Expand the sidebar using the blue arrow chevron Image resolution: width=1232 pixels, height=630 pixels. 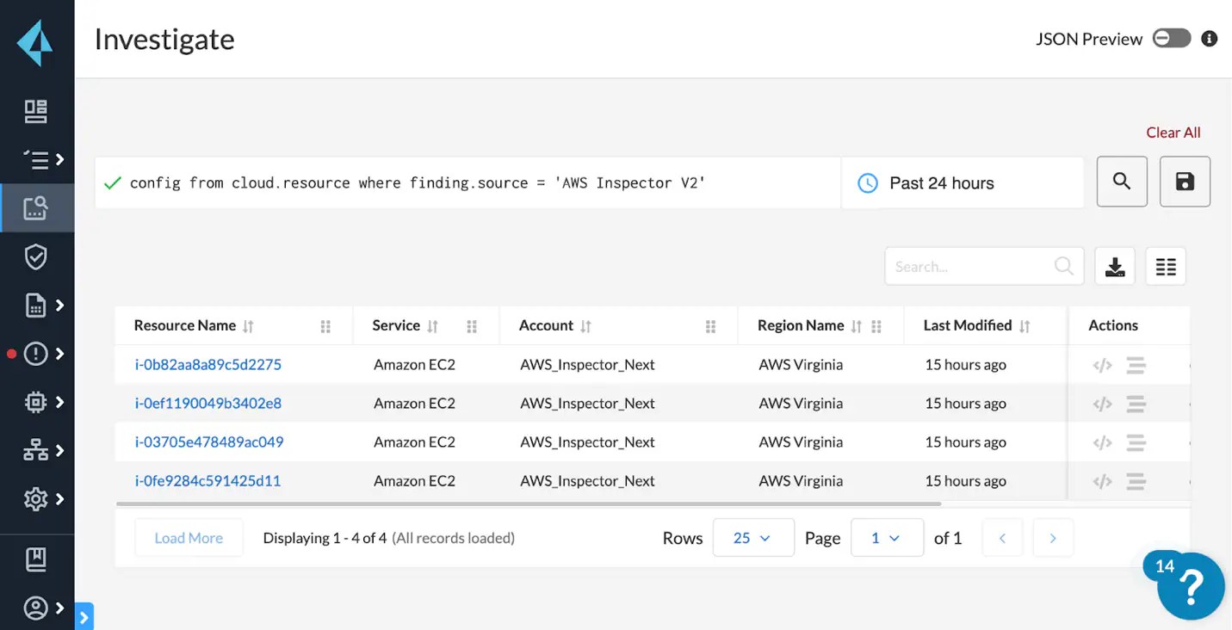click(84, 616)
